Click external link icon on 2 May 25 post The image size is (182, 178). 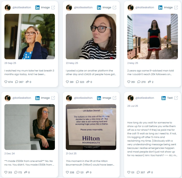point(176,8)
